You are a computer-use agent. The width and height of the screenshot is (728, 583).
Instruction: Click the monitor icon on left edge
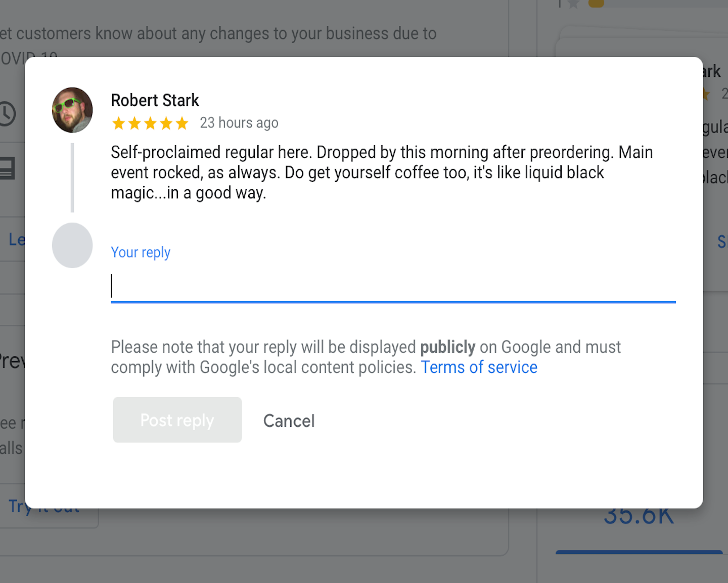pyautogui.click(x=7, y=169)
